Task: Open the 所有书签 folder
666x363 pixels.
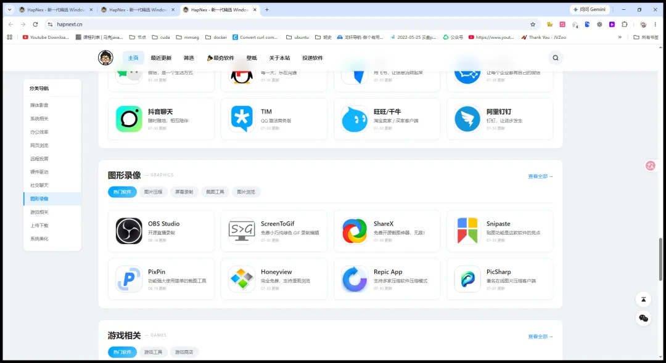Action: (x=646, y=38)
